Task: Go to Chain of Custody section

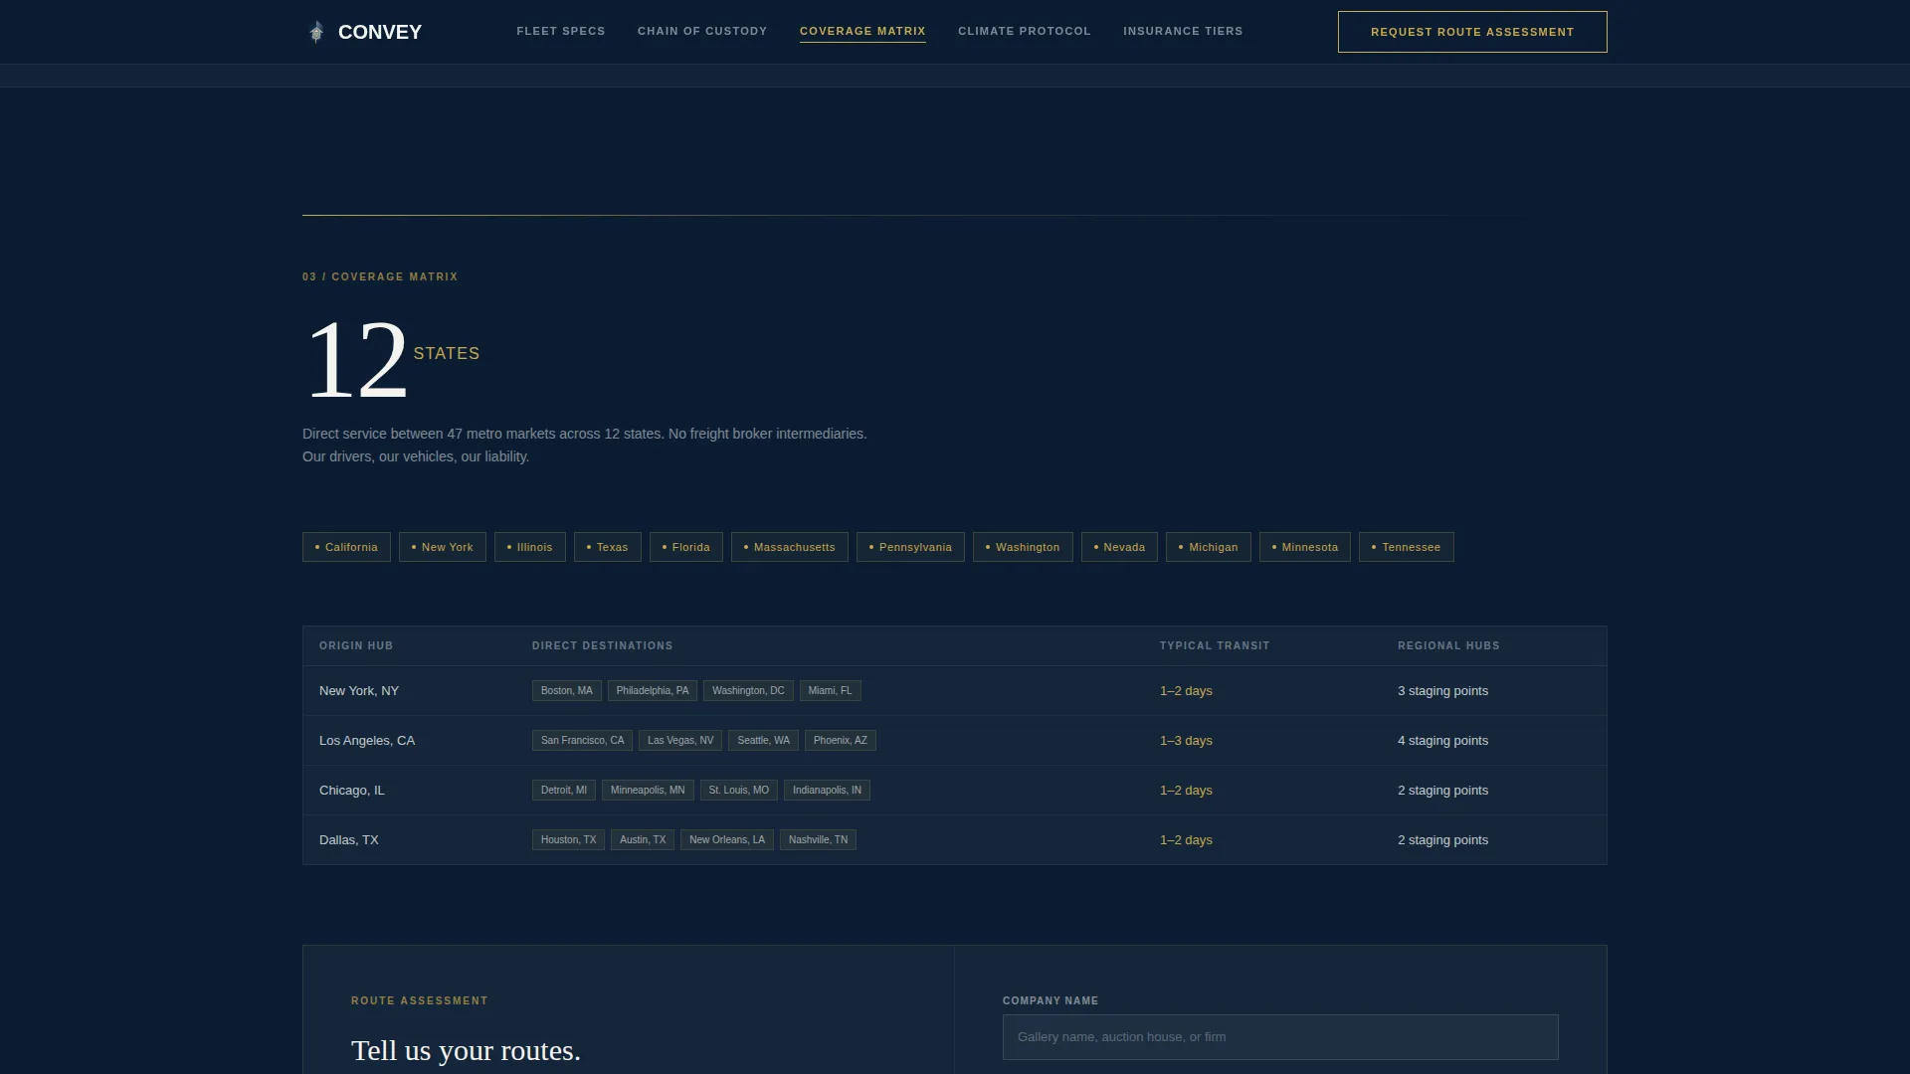Action: click(702, 31)
